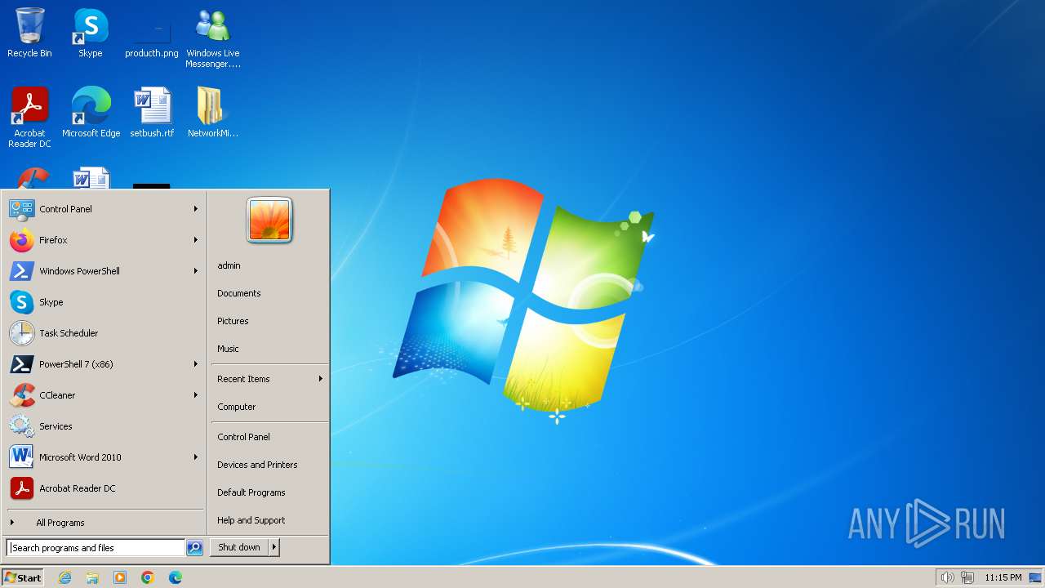Click the Start button
The height and width of the screenshot is (588, 1045).
pos(23,577)
